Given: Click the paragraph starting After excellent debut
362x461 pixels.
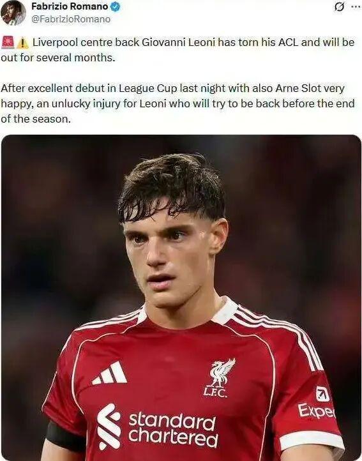Looking at the screenshot, I should (177, 103).
